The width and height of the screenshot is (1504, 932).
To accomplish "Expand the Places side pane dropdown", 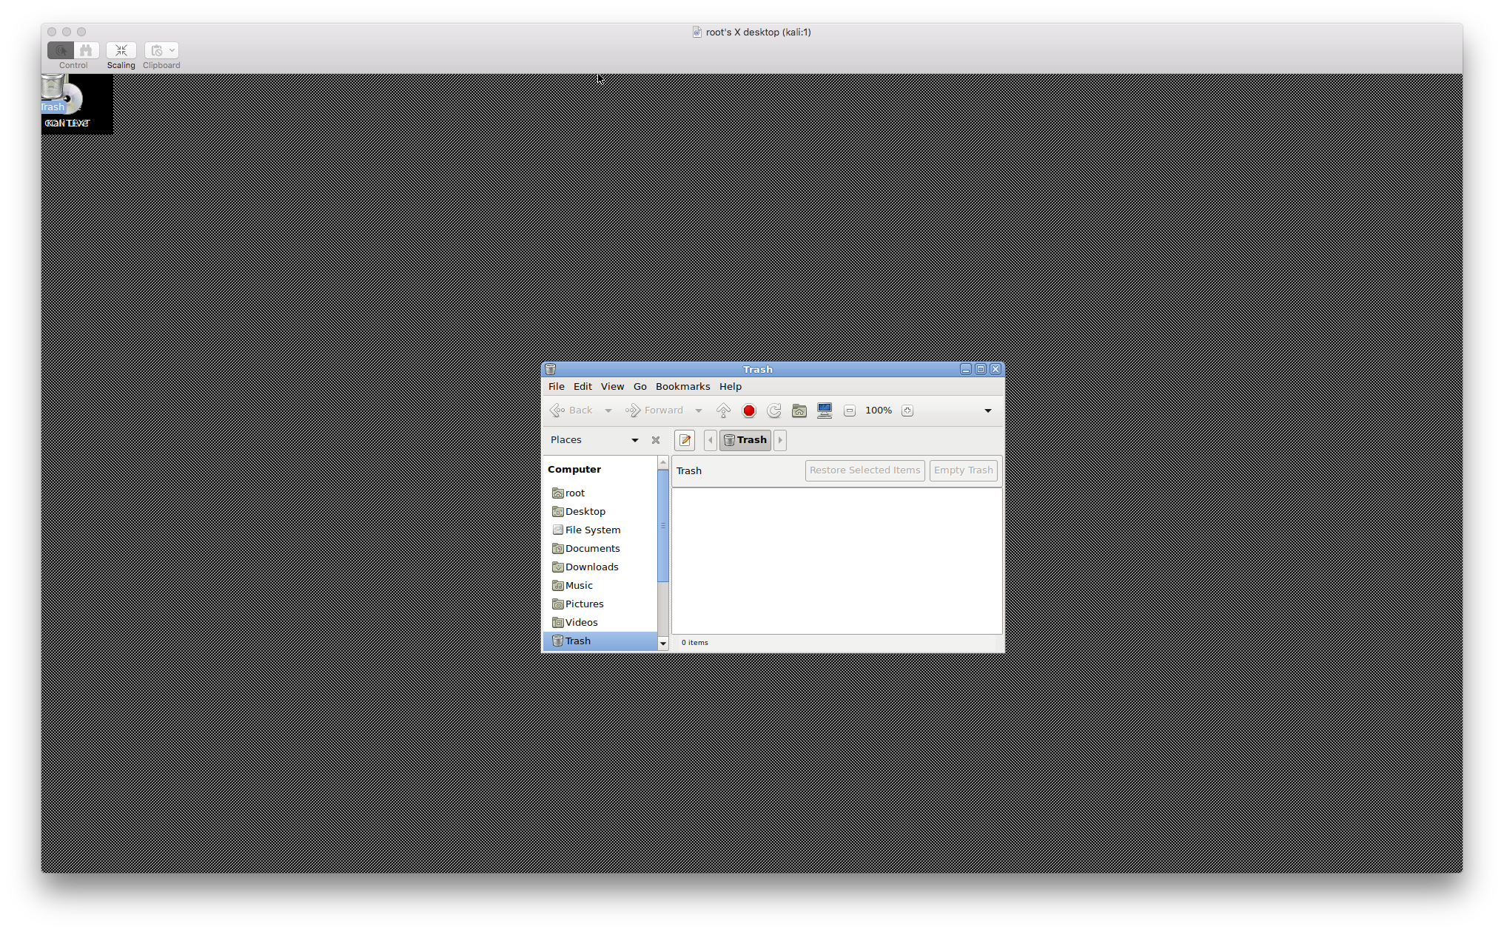I will [634, 440].
